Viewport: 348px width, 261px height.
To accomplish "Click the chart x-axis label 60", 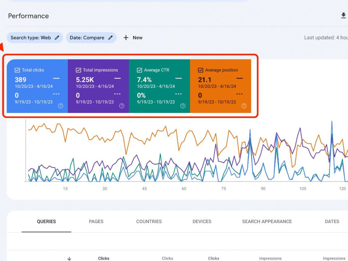I will coord(184,189).
